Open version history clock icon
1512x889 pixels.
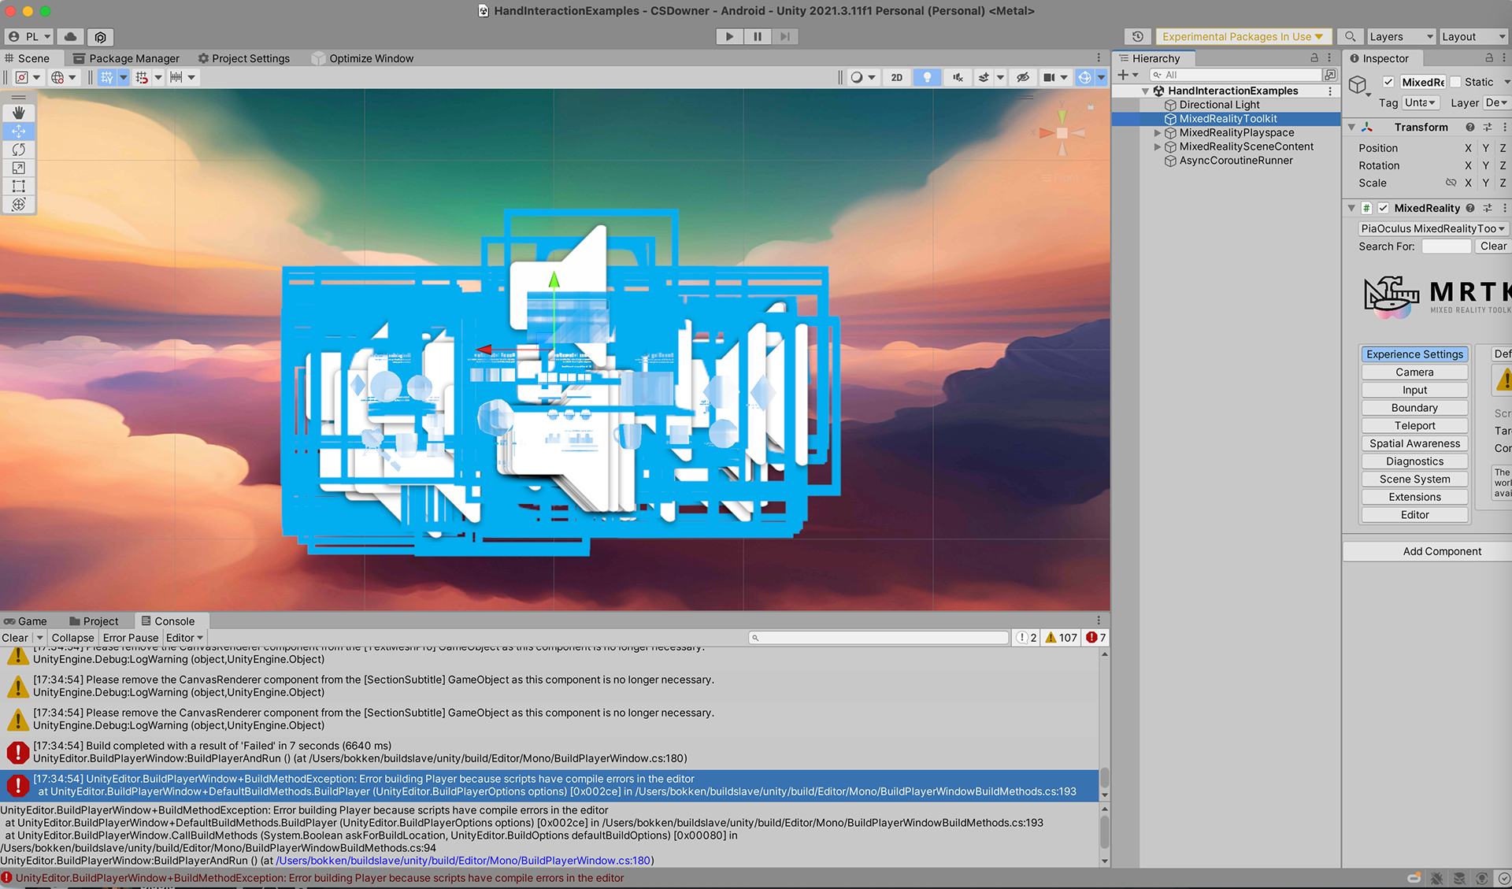(x=1137, y=36)
